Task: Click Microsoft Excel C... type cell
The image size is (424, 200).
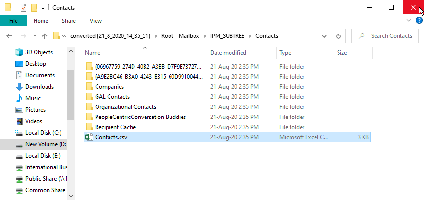Action: (303, 137)
